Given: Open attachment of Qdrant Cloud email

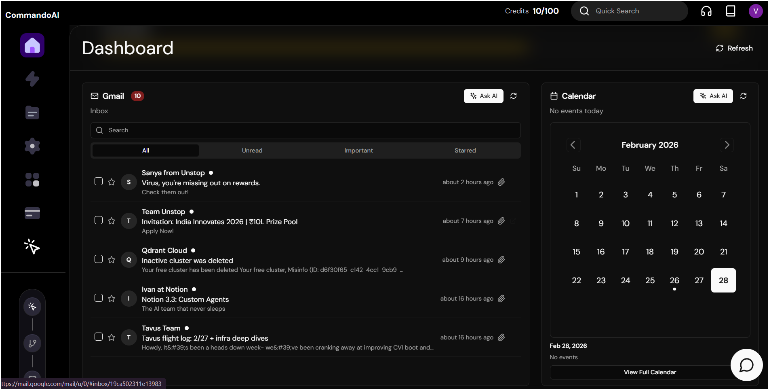Looking at the screenshot, I should (x=501, y=260).
